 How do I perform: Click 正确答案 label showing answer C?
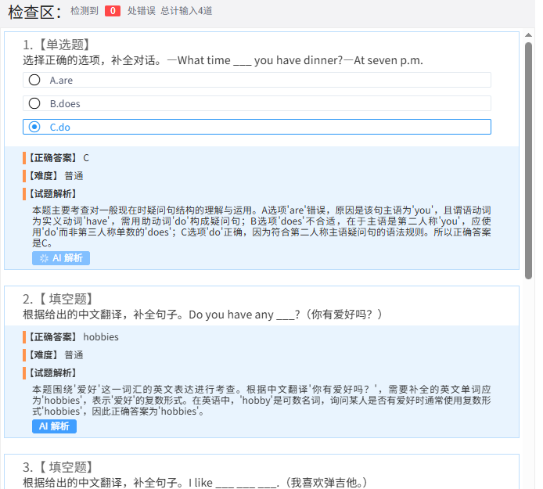pyautogui.click(x=53, y=157)
